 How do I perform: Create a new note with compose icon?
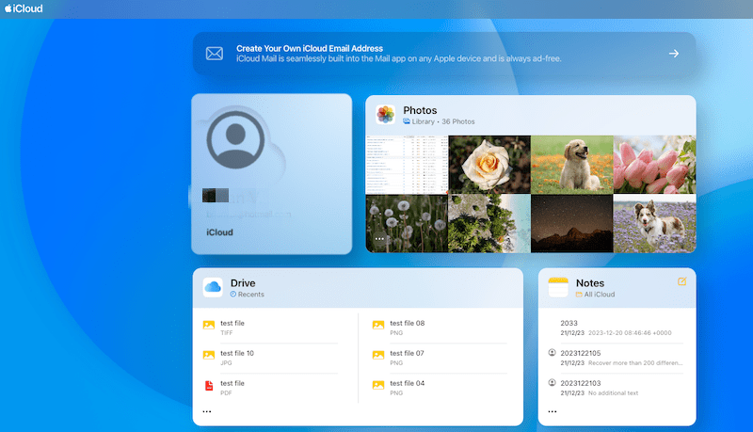click(x=681, y=281)
